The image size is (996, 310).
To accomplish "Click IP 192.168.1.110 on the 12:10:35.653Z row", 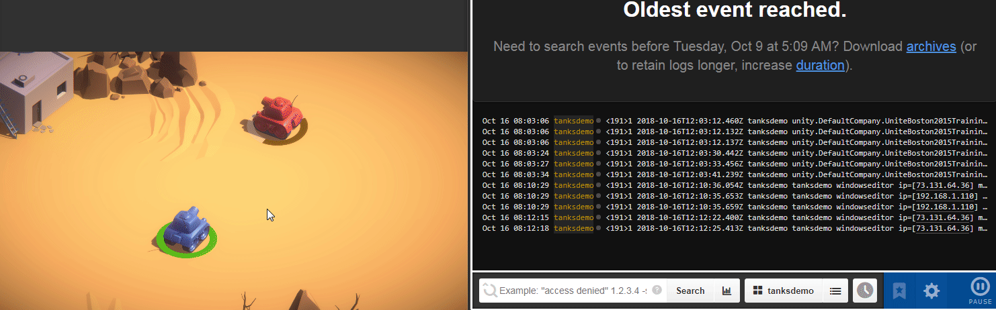I will 945,196.
